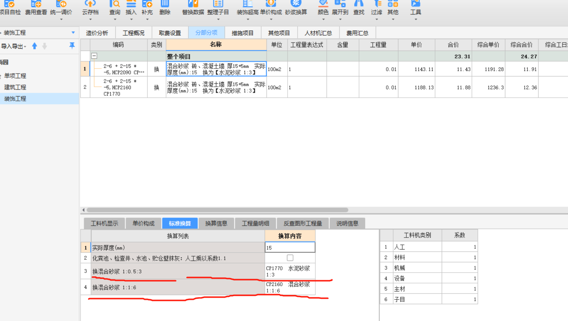Image resolution: width=568 pixels, height=321 pixels.
Task: Open the dropdown arrow under 整理子目
Action: (218, 20)
